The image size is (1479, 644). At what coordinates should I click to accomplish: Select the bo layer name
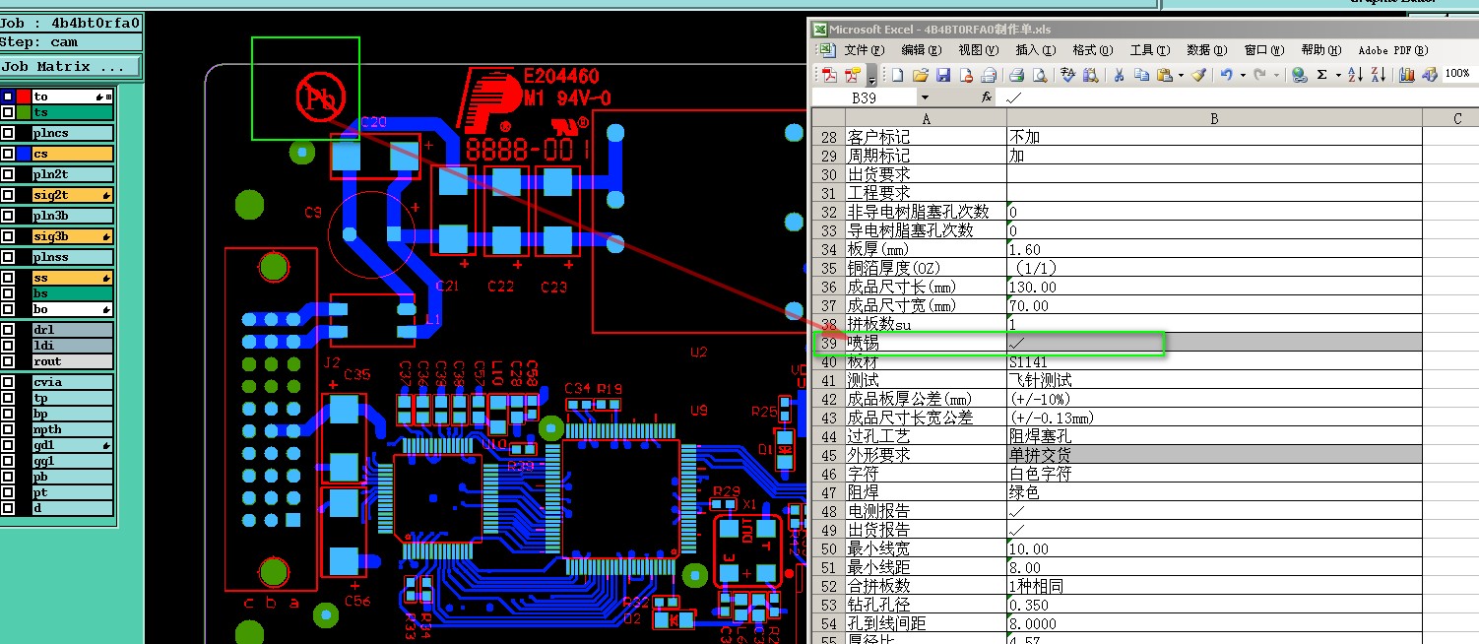(72, 309)
